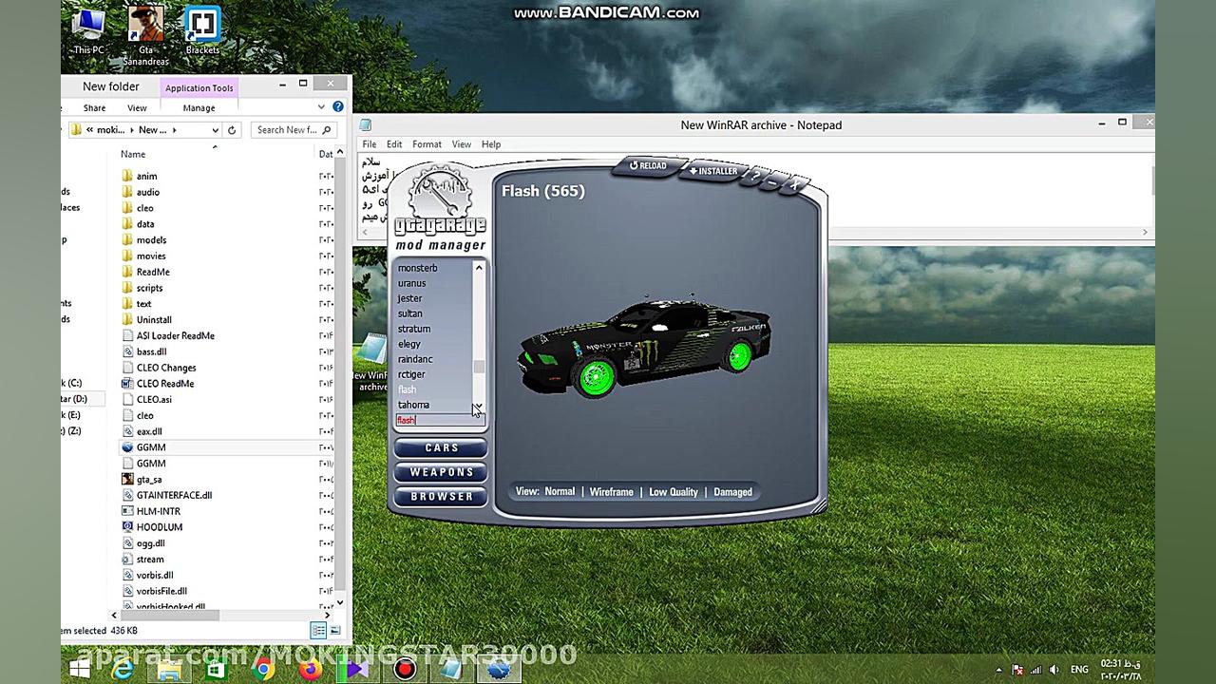This screenshot has height=684, width=1216.
Task: Switch car view to Damaged
Action: pos(732,492)
